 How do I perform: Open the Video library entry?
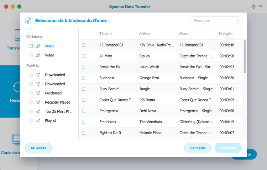click(x=49, y=55)
